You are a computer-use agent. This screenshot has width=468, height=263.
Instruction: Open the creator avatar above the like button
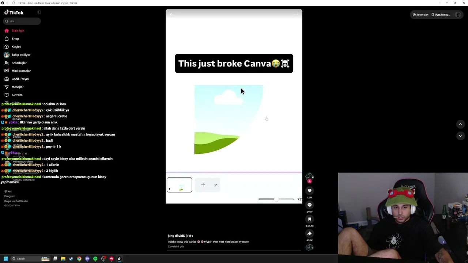pos(310,176)
